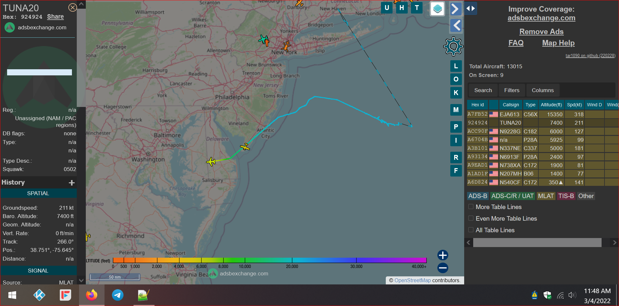Open the FAQ link
The height and width of the screenshot is (306, 619).
pos(516,43)
